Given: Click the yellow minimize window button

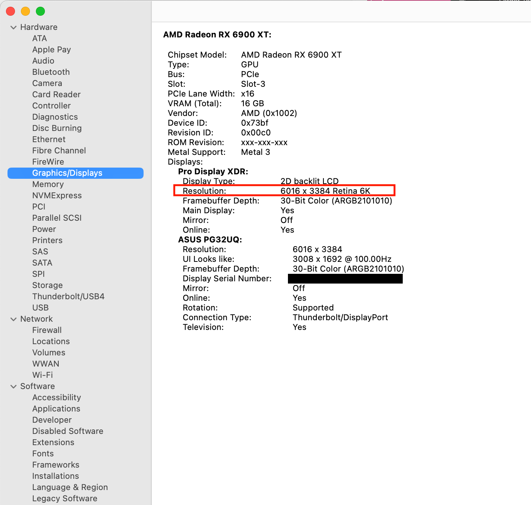Looking at the screenshot, I should click(x=25, y=11).
